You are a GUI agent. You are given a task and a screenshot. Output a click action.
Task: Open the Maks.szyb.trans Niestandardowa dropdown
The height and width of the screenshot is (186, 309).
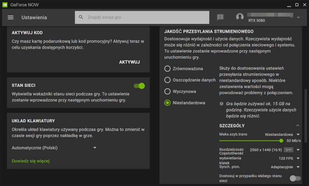pos(282,135)
